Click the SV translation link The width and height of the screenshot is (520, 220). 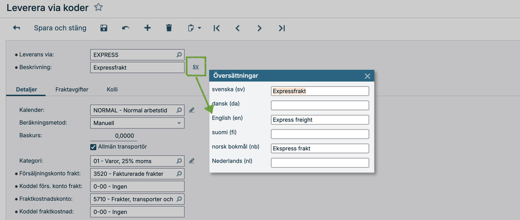coord(195,67)
